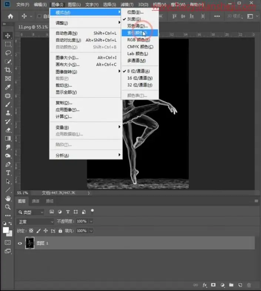Screen dimensions: 261x291
Task: Expand the 分析(A) submenu
Action: click(x=86, y=155)
